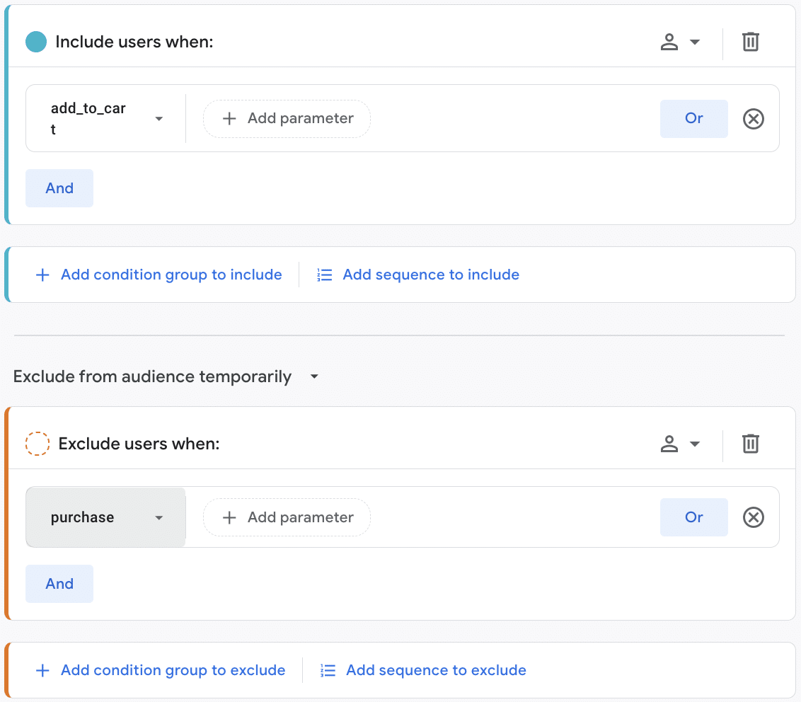
Task: Click And in Exclude users group
Action: pyautogui.click(x=59, y=584)
